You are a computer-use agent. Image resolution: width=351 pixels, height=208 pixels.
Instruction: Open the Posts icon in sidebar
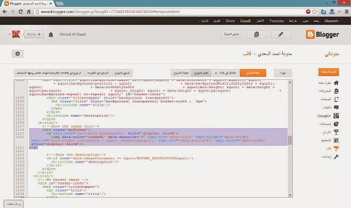pyautogui.click(x=336, y=91)
